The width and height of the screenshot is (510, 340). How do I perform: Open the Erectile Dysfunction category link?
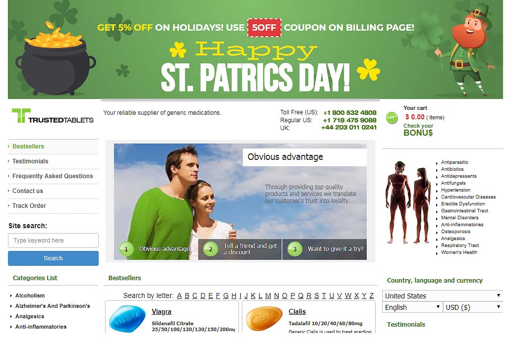[x=463, y=204]
